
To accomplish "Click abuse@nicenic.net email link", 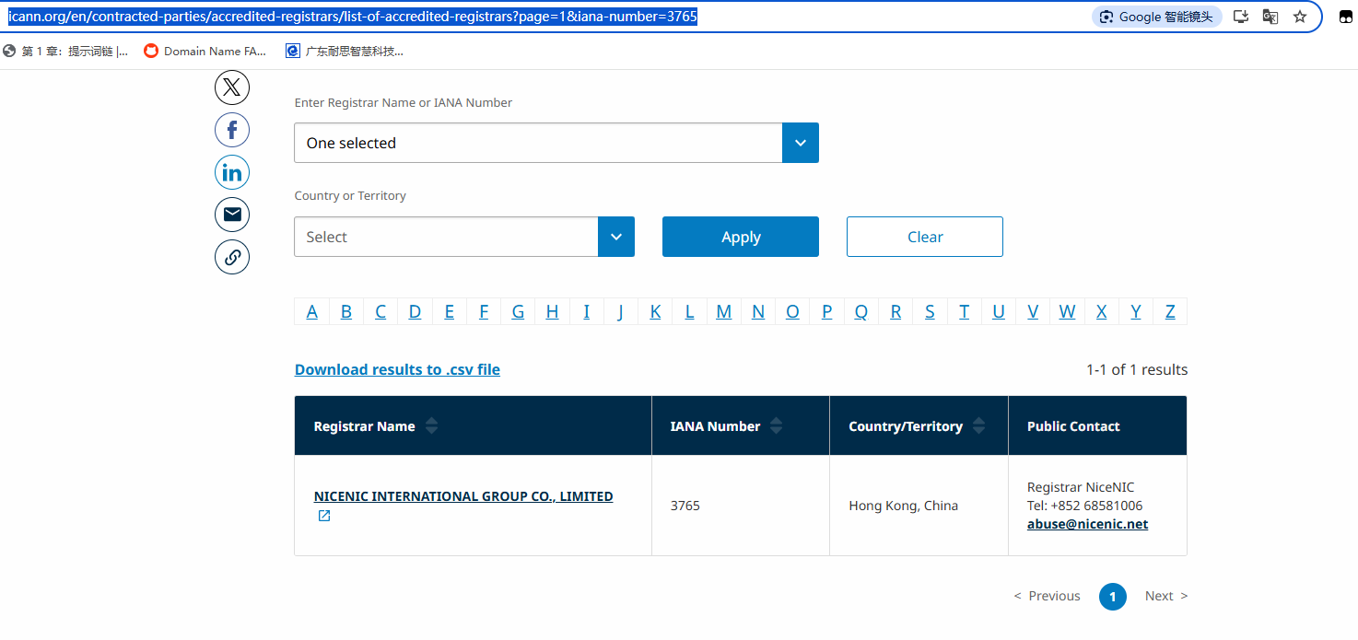I will coord(1088,524).
